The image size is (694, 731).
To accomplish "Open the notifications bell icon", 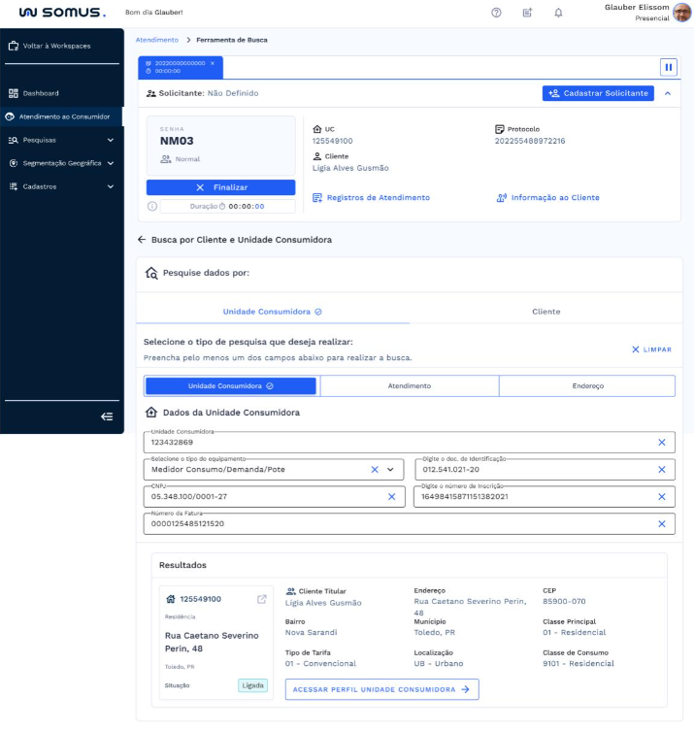I will tap(558, 13).
